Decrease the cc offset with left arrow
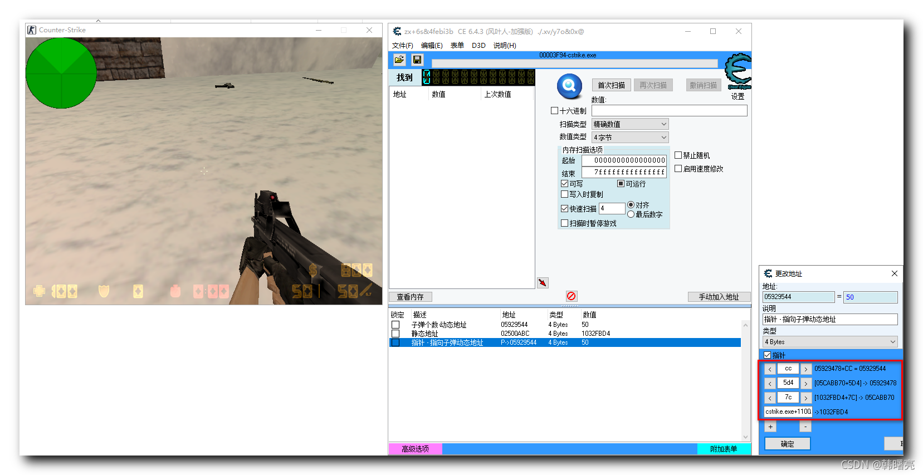 [770, 369]
